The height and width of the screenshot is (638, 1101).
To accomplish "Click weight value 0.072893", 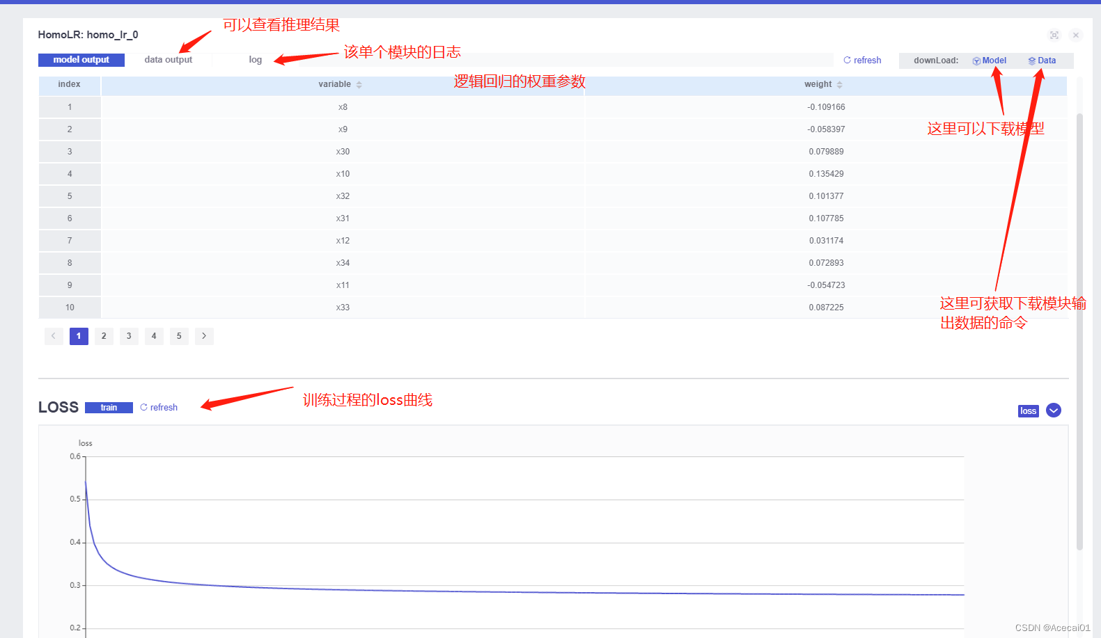I will [x=826, y=263].
